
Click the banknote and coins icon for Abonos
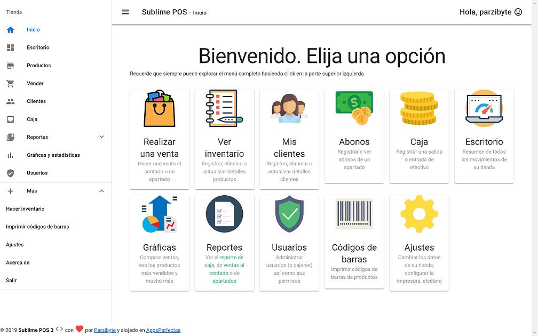click(354, 108)
